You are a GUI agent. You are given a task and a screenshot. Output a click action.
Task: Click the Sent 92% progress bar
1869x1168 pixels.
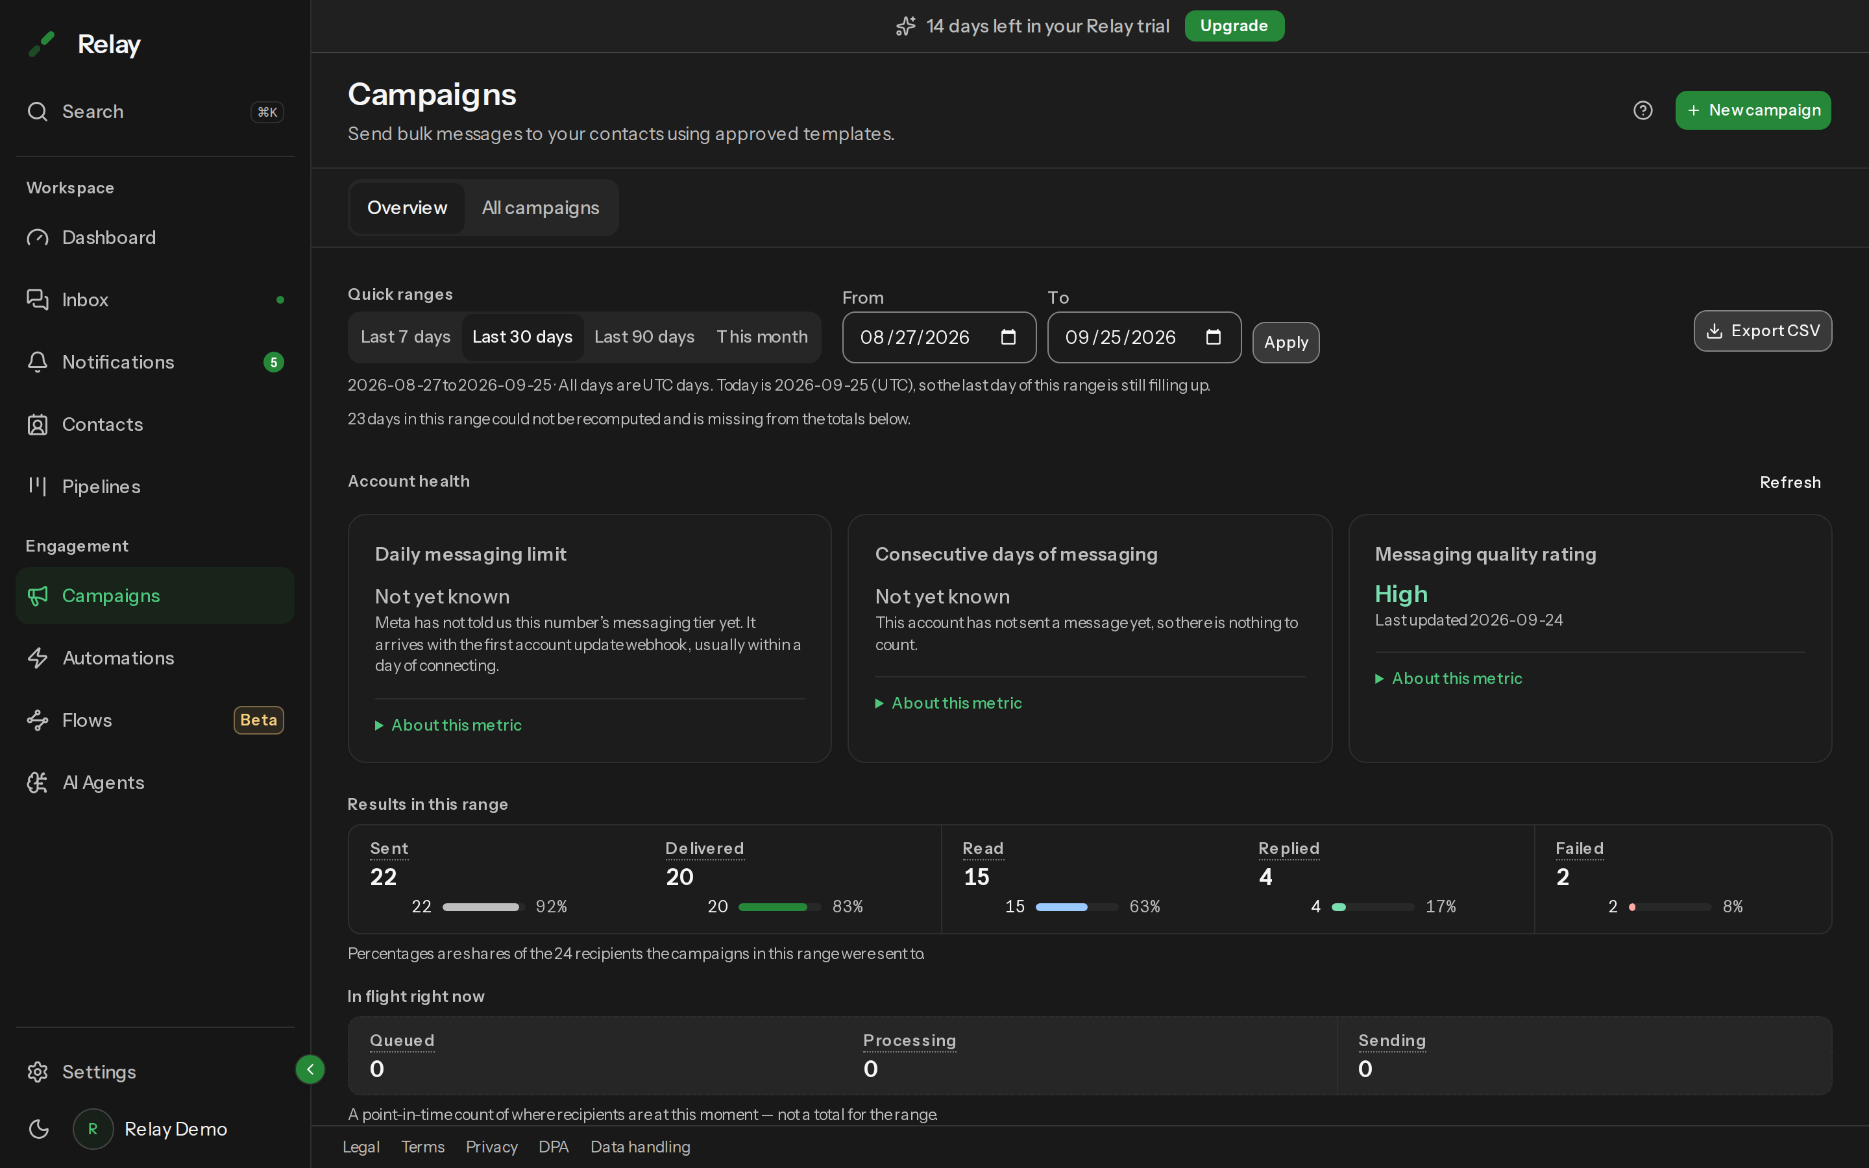(483, 907)
